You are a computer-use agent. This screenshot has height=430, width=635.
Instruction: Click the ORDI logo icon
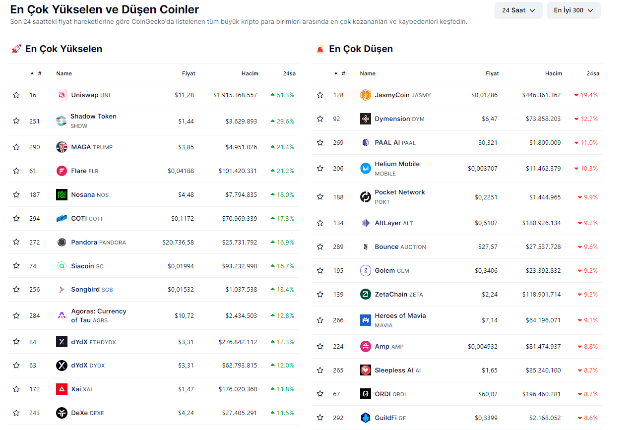click(x=366, y=394)
